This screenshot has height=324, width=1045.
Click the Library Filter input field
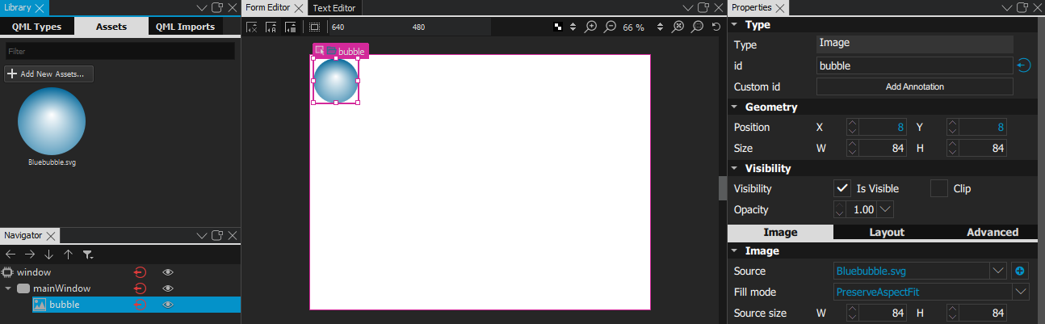click(x=120, y=51)
